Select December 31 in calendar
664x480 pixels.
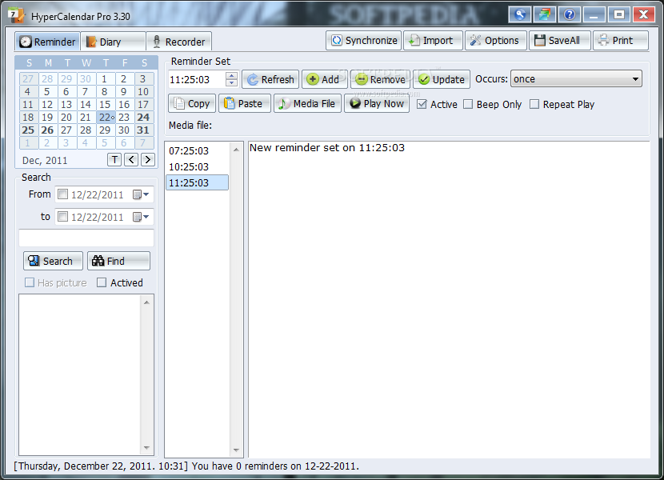pos(143,130)
